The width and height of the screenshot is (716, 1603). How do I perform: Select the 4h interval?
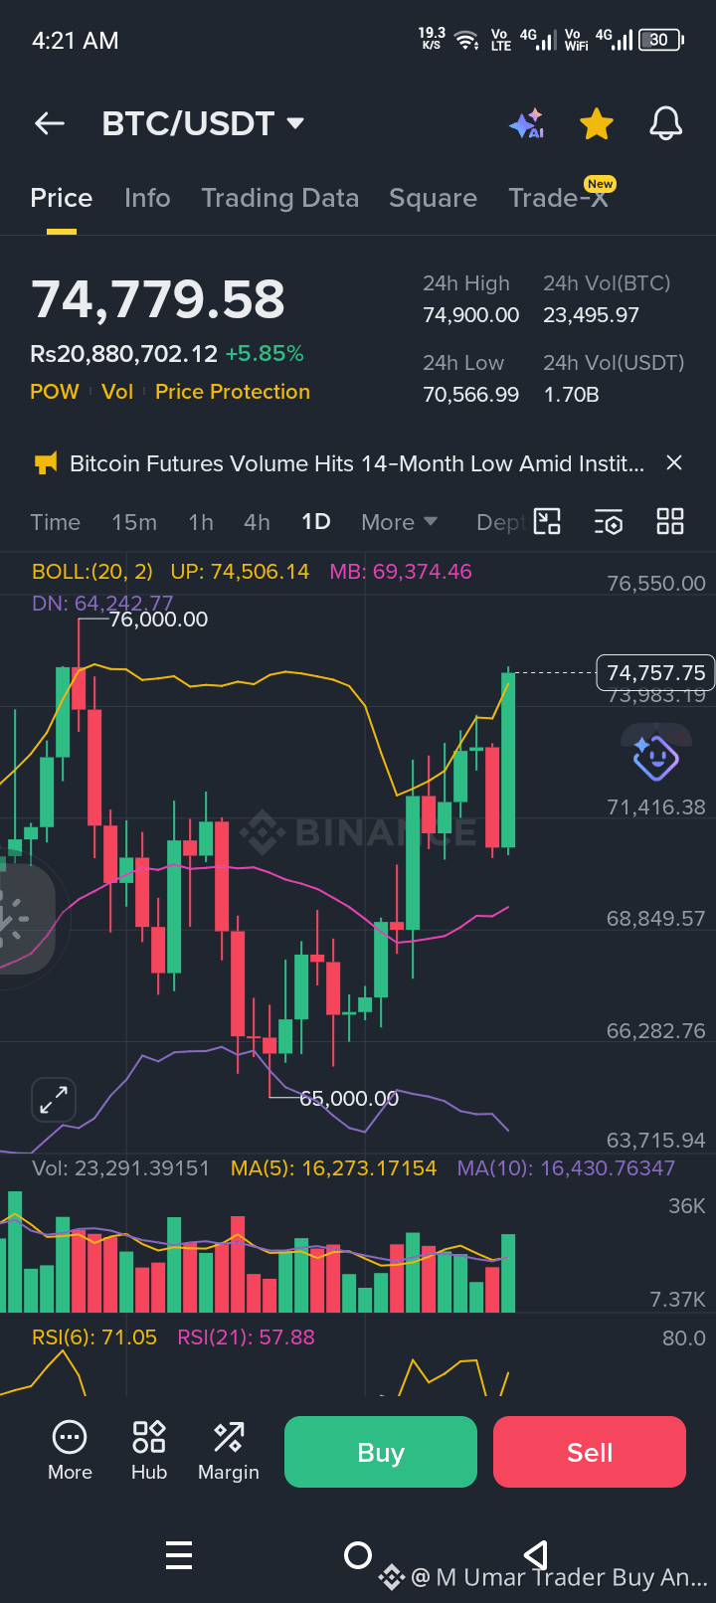(257, 522)
